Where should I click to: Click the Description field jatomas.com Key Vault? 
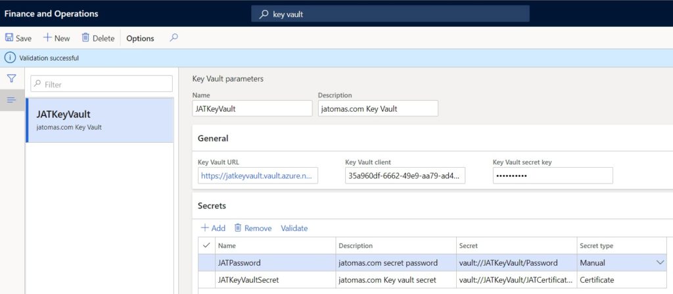click(x=378, y=109)
